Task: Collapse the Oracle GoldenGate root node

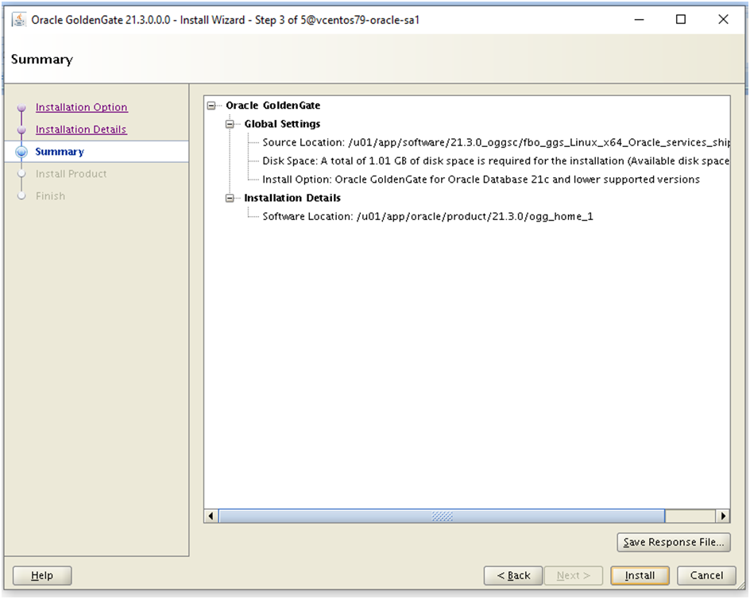Action: point(211,106)
